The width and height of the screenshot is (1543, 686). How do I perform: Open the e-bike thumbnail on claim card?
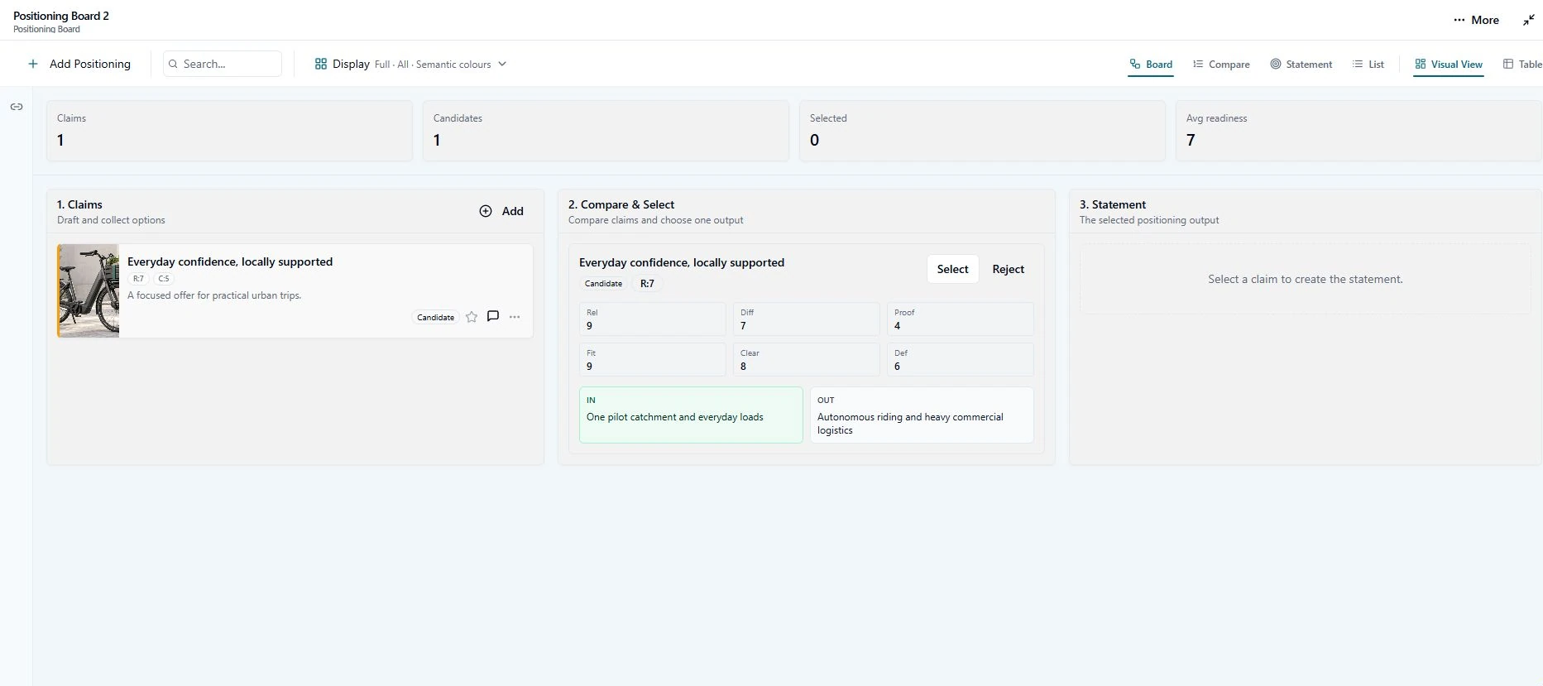coord(89,290)
